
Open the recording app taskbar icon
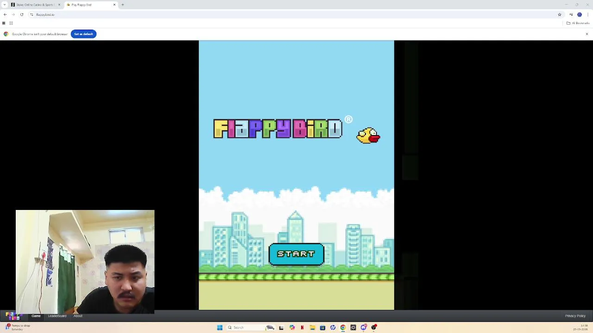click(x=374, y=327)
